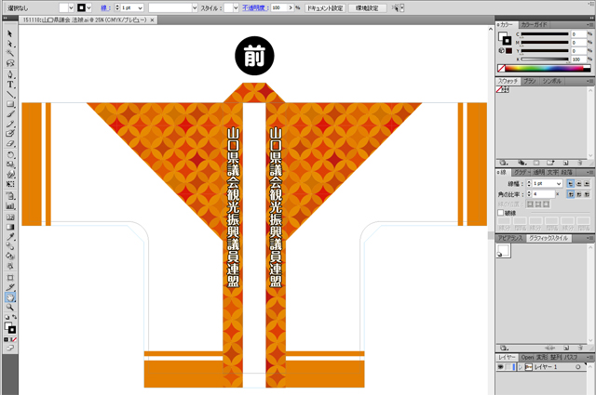Viewport: 596px width, 395px height.
Task: Select miter join in stroke panel
Action: (570, 194)
